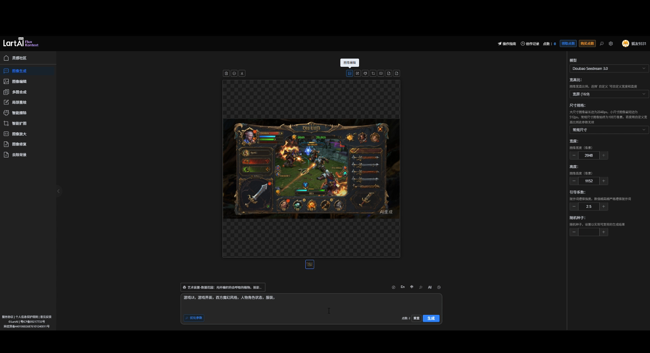Open 局部重绘 in the sidebar

coord(28,102)
